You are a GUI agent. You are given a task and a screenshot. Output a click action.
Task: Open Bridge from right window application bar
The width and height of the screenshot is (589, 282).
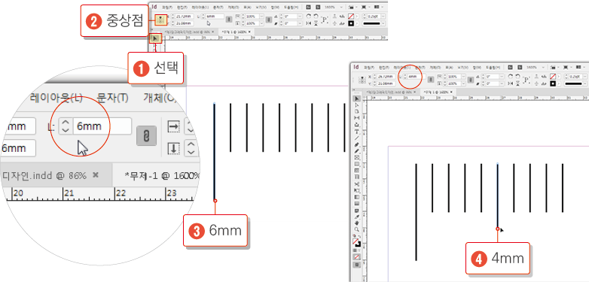click(x=510, y=67)
